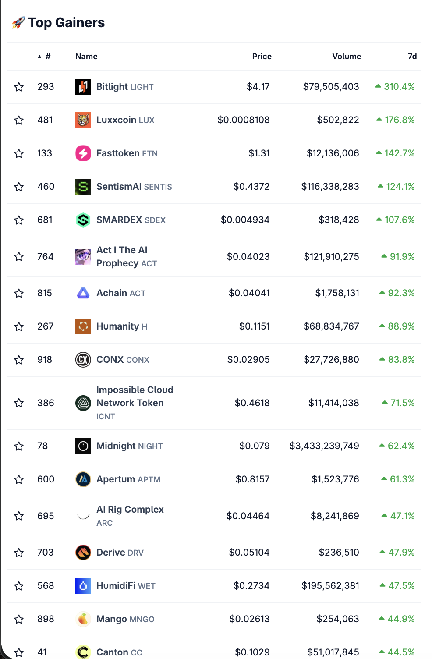Add Mango to watchlist via star
432x659 pixels.
(x=19, y=619)
